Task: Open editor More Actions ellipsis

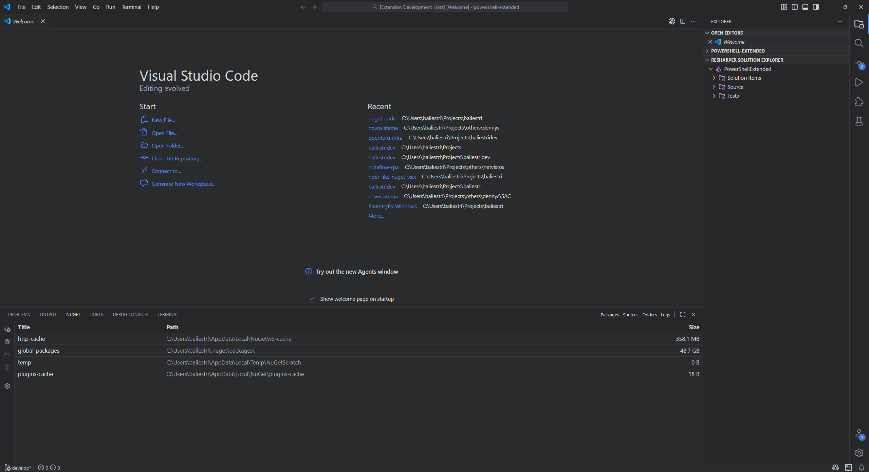Action: pos(693,21)
